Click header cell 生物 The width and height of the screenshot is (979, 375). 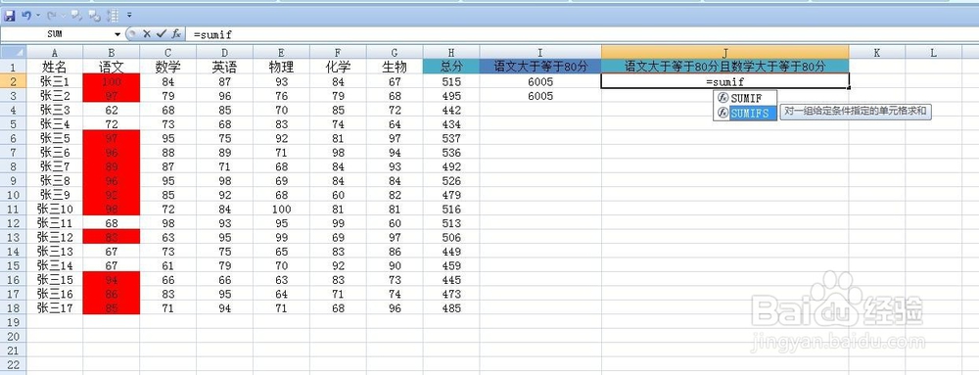click(395, 67)
